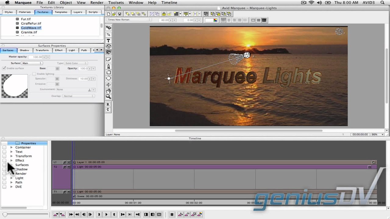
Task: Go to start of timeline button
Action: point(71,214)
